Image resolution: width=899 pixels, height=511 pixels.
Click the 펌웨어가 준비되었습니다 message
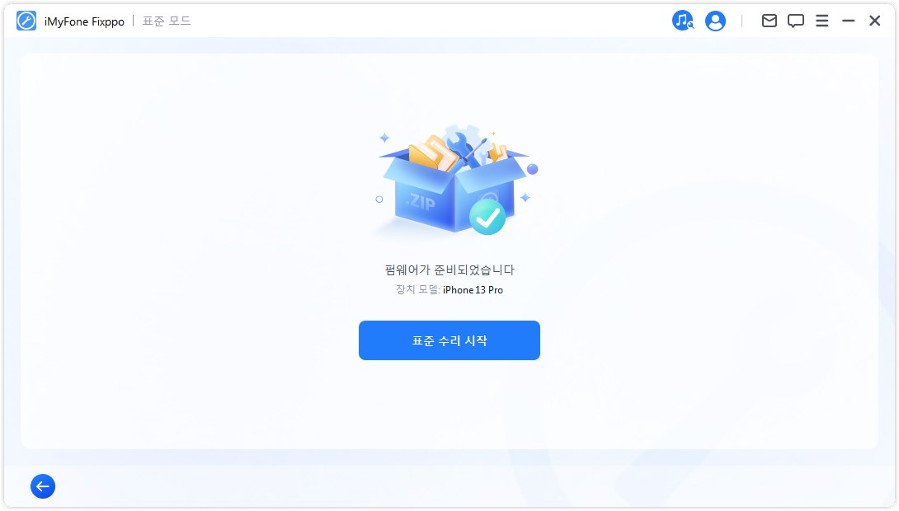pos(449,270)
